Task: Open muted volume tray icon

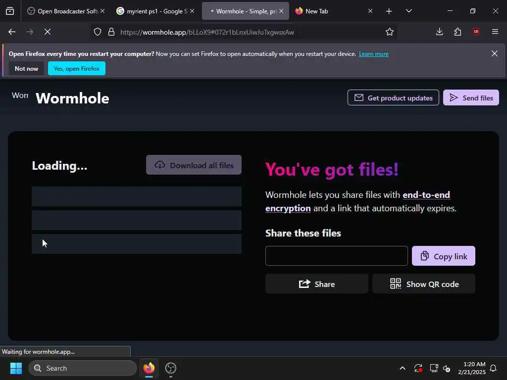Action: (447, 368)
